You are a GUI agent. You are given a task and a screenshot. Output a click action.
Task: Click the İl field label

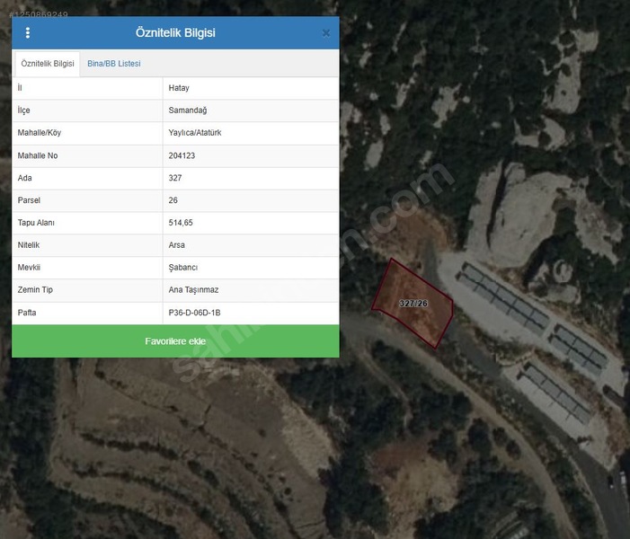tap(20, 87)
